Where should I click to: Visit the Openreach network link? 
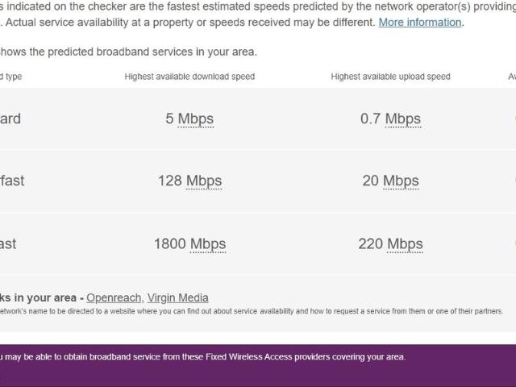[x=114, y=298]
